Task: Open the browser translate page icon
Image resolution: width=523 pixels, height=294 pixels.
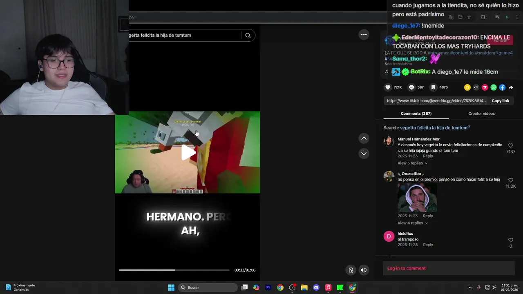Action: point(451,17)
